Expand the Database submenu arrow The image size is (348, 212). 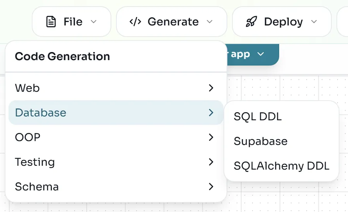point(211,113)
